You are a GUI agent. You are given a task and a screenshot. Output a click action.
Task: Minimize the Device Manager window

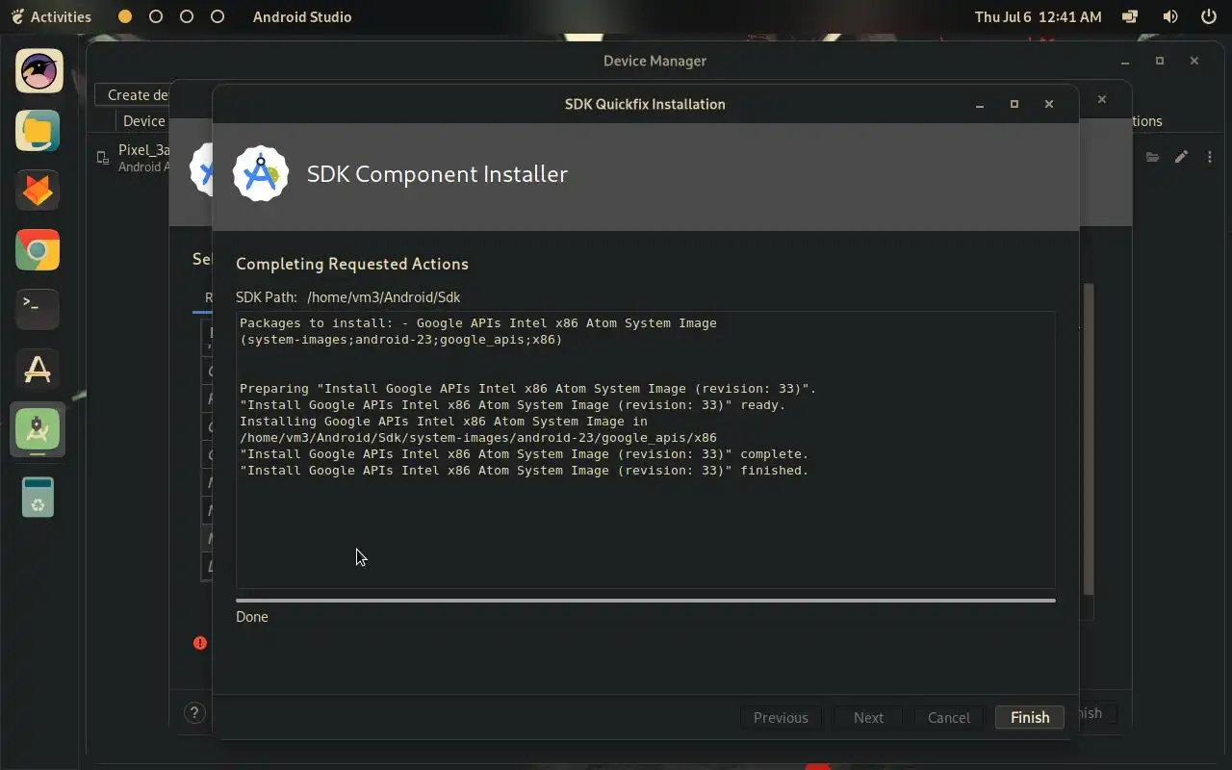coord(1125,61)
